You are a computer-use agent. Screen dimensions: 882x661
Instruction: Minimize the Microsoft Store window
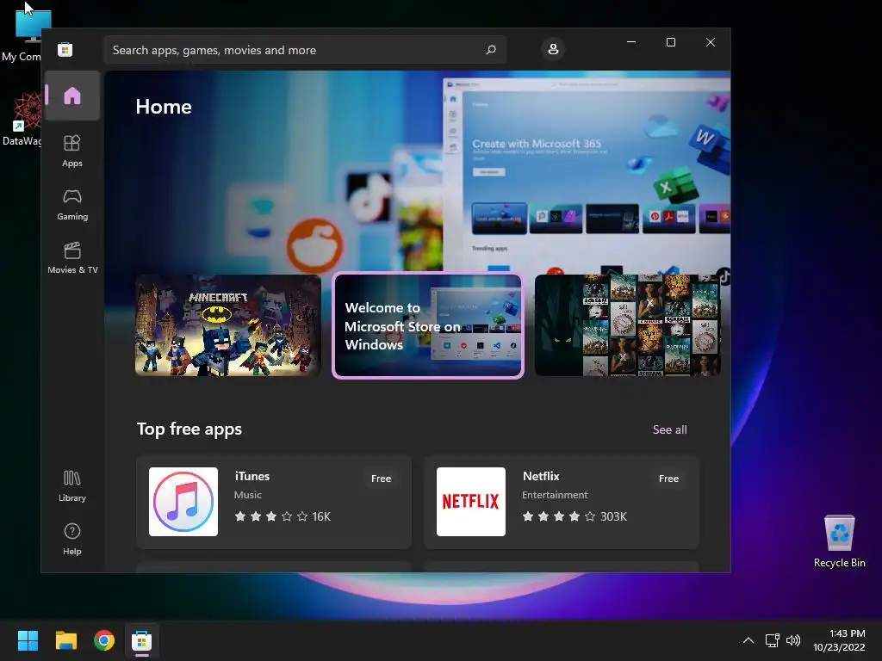point(631,42)
